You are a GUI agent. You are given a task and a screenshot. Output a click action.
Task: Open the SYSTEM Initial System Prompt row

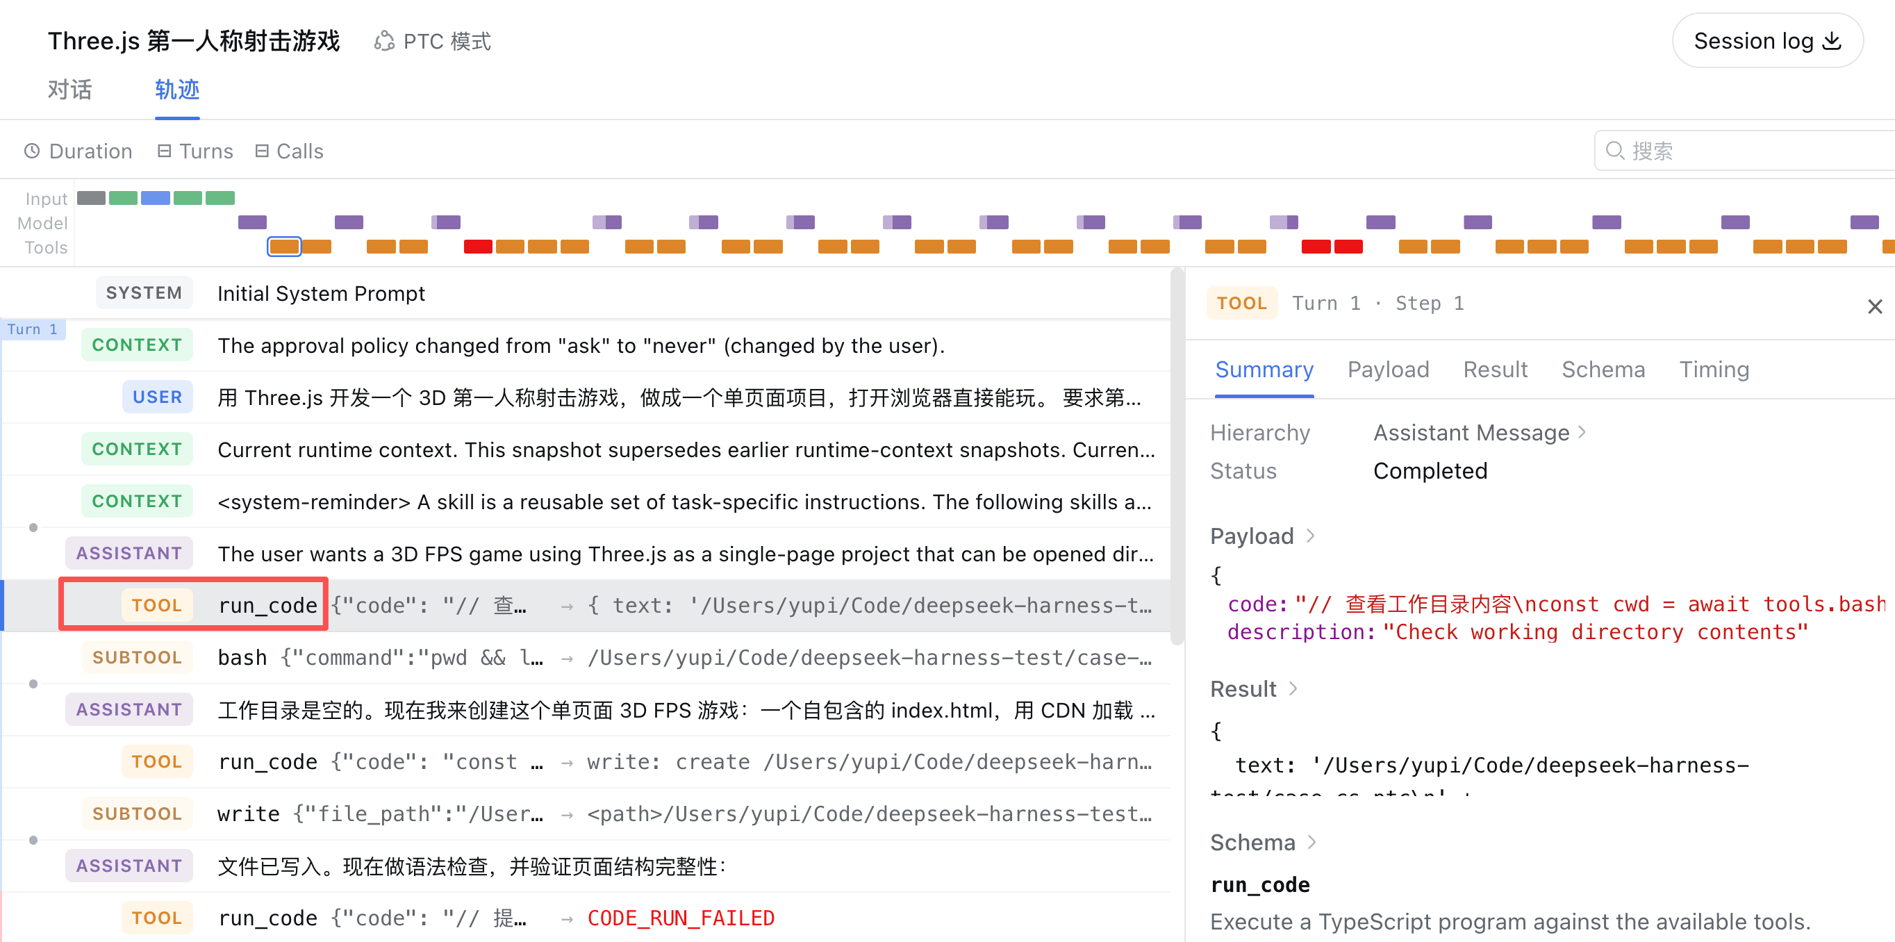[586, 294]
